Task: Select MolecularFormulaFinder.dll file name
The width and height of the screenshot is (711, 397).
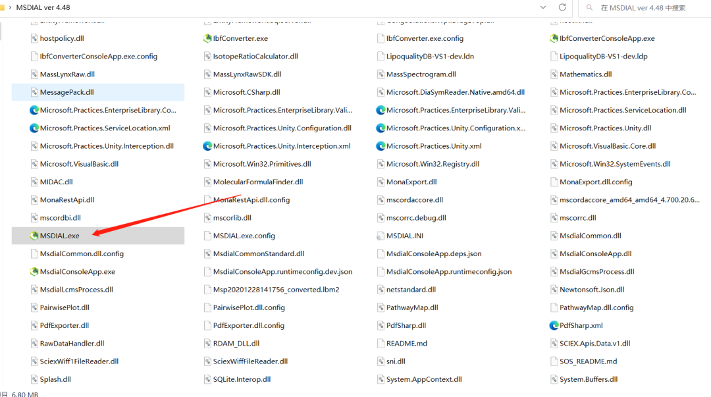Action: (258, 182)
